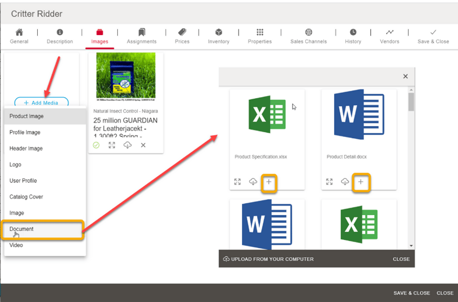Open the Product Specification.xlsx thumbnail
This screenshot has height=302, width=458.
pos(267,115)
